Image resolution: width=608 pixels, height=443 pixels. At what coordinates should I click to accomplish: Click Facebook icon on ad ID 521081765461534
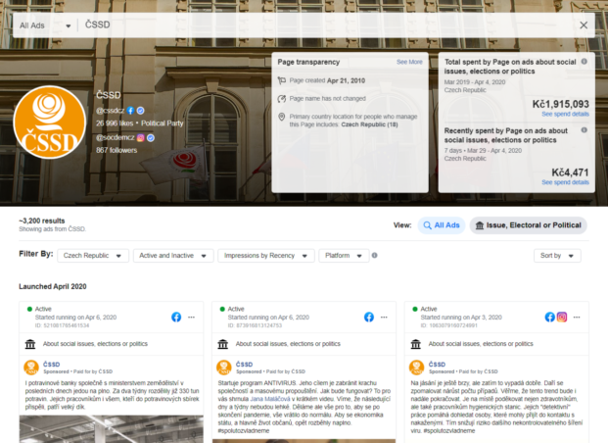tap(176, 318)
